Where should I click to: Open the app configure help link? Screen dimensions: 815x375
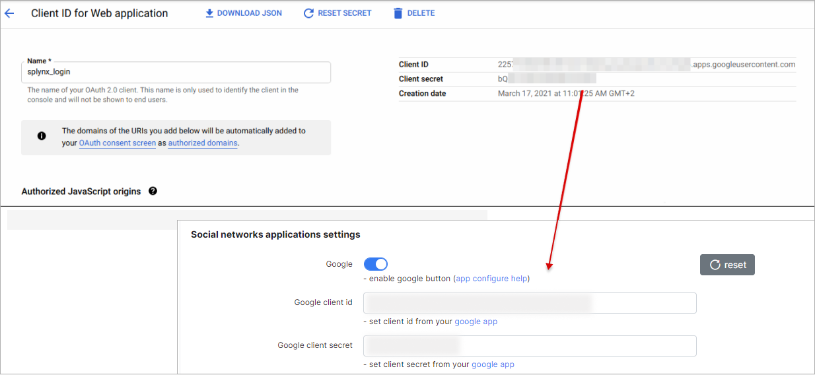[x=491, y=279]
